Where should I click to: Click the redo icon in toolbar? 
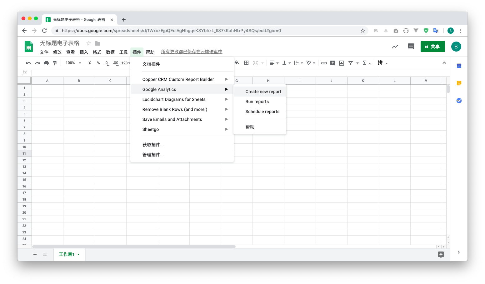pos(37,63)
